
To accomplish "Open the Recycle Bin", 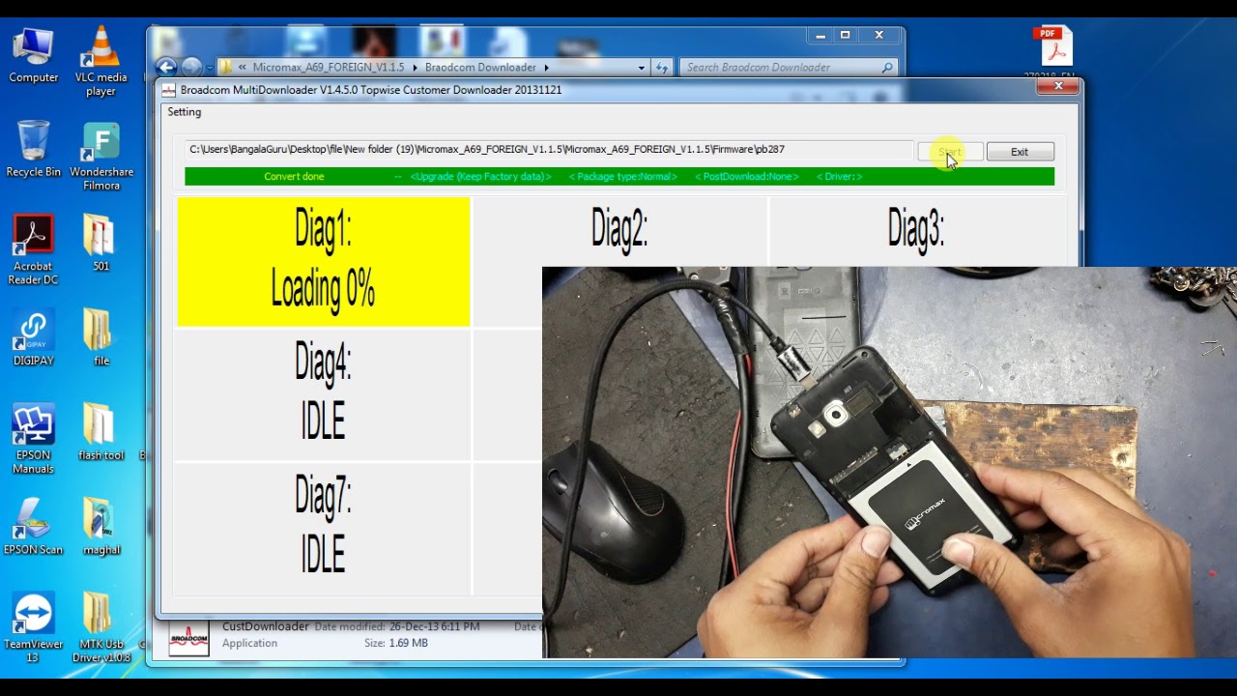I will pyautogui.click(x=34, y=149).
